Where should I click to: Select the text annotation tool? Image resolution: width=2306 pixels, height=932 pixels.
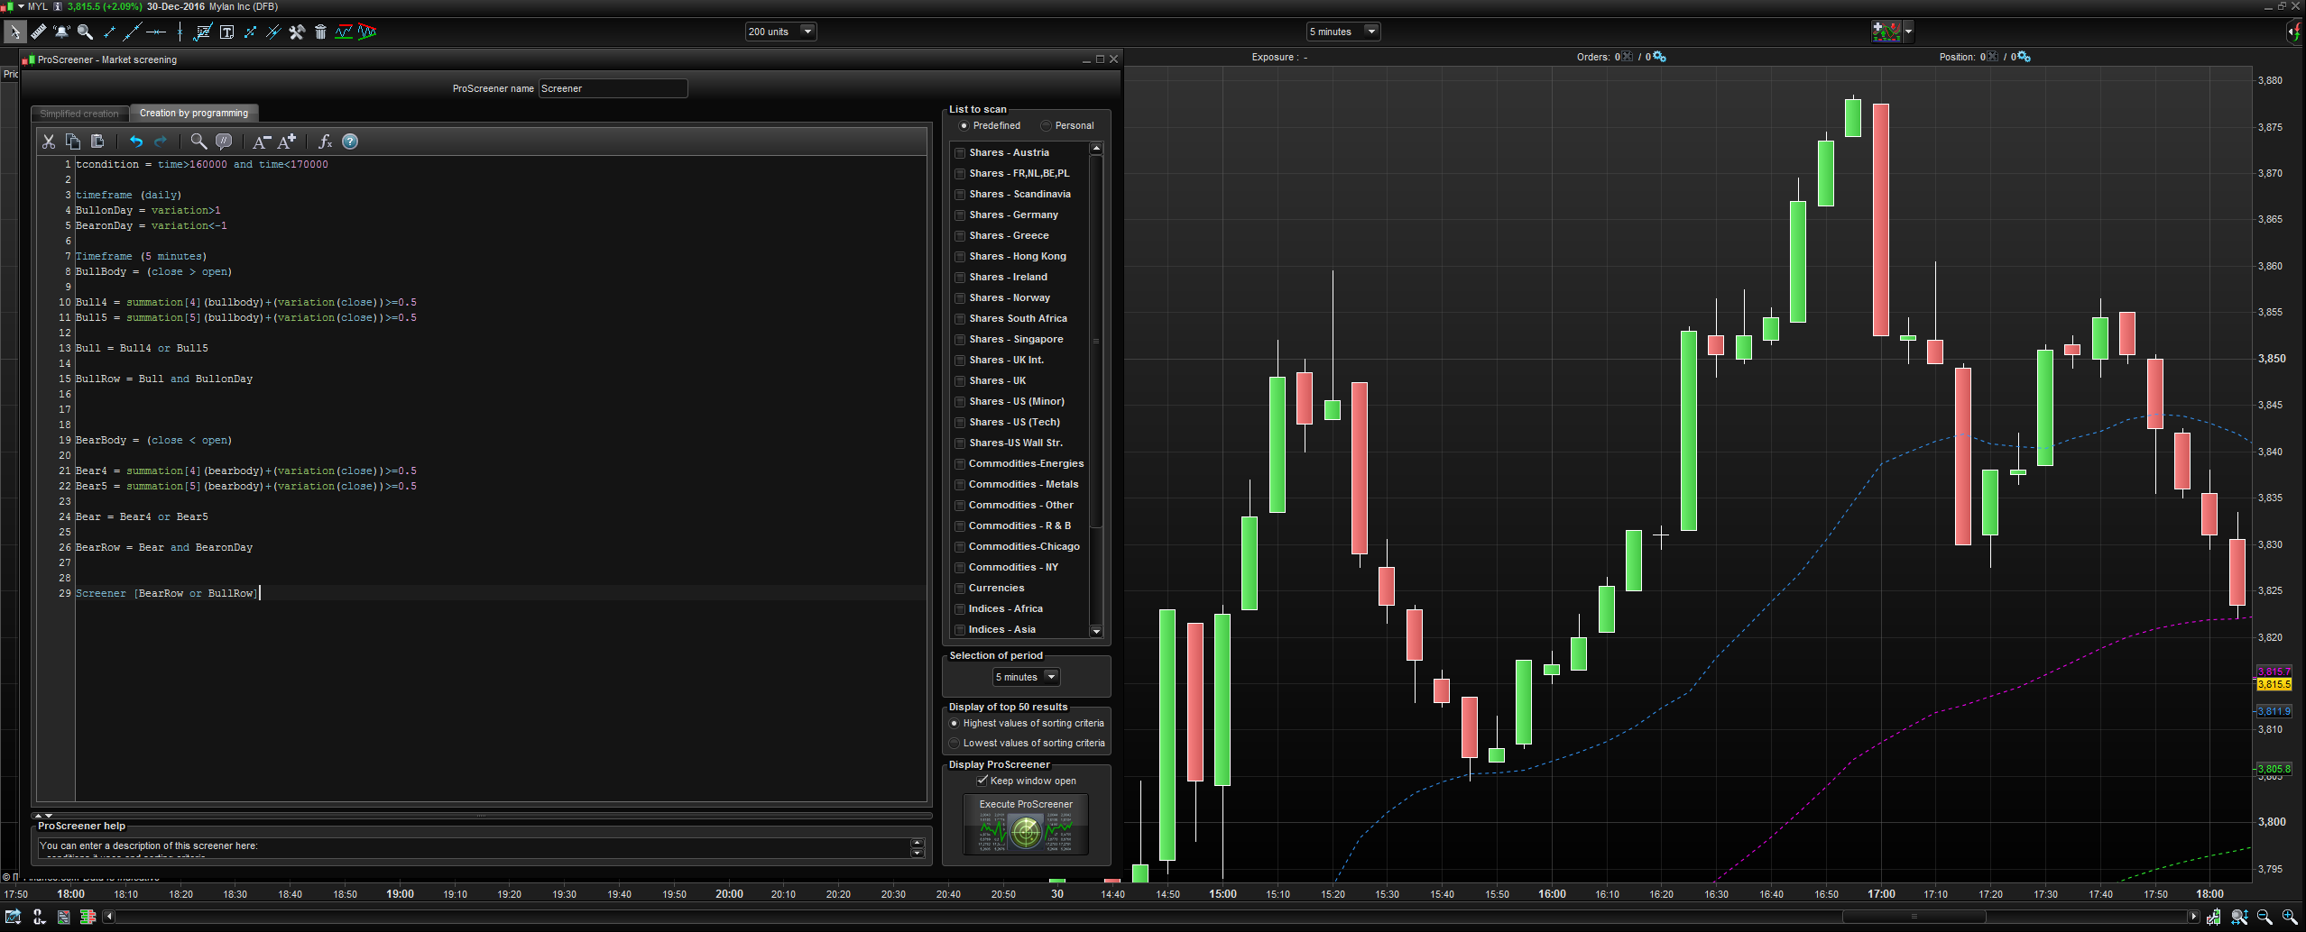click(x=226, y=32)
